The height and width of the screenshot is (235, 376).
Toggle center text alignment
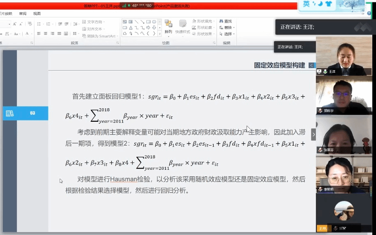coord(46,34)
